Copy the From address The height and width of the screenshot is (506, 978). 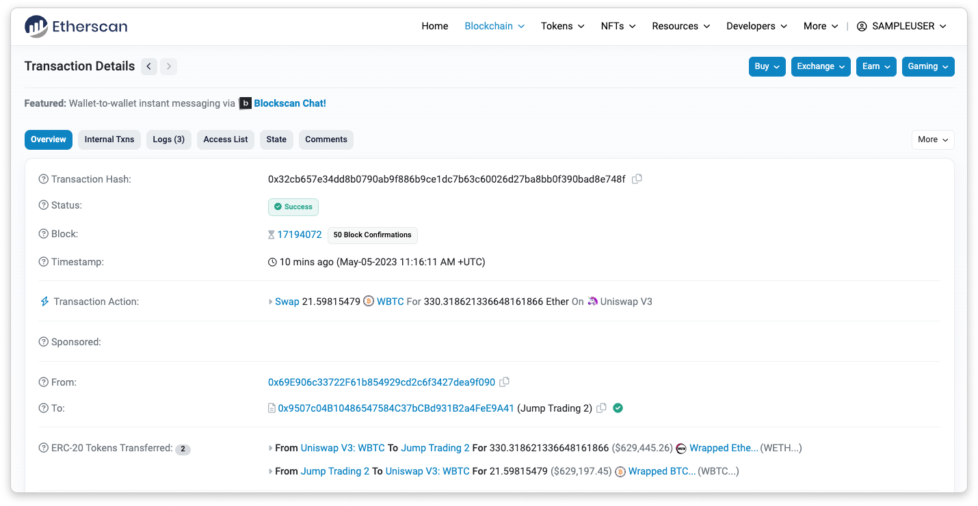tap(505, 382)
